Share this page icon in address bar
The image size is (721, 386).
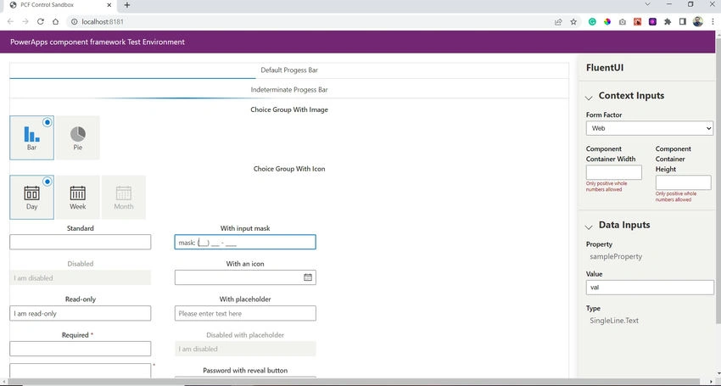[x=558, y=21]
